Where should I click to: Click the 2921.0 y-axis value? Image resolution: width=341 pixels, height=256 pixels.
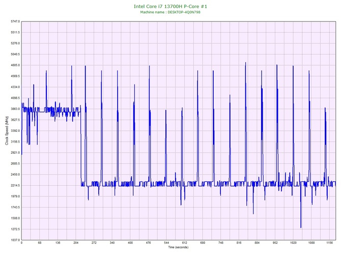point(15,153)
